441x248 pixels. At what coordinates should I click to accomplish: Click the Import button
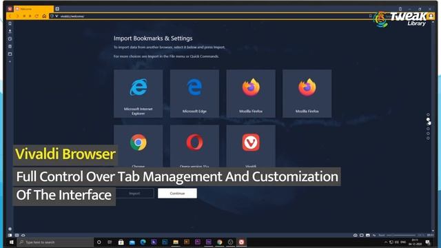point(135,193)
